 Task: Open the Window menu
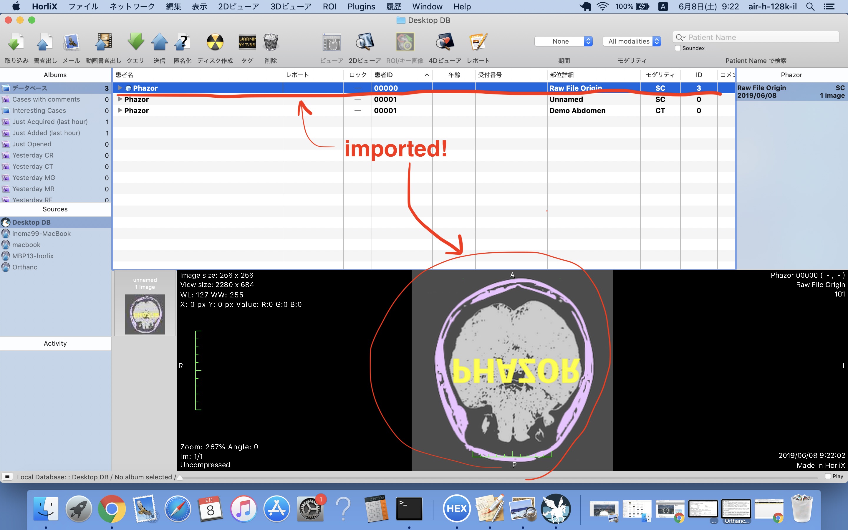coord(427,6)
